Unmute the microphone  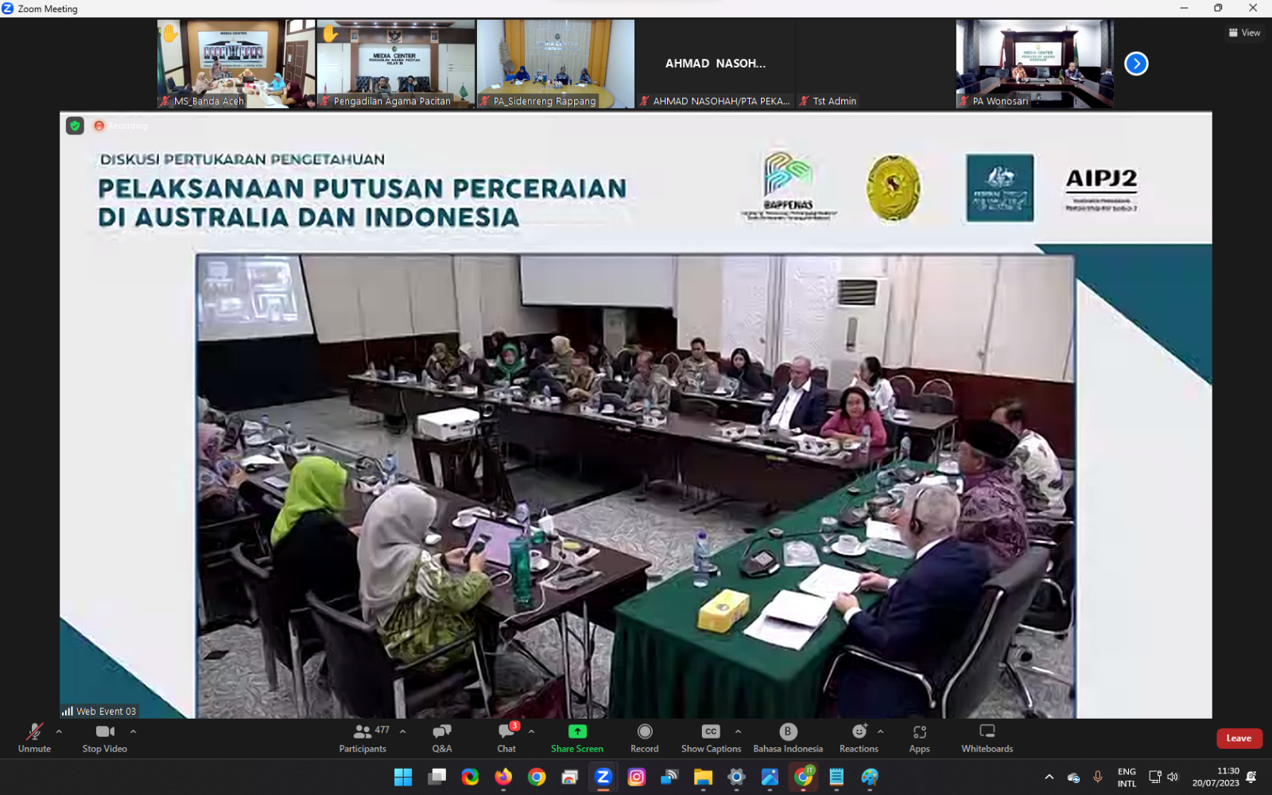[34, 737]
